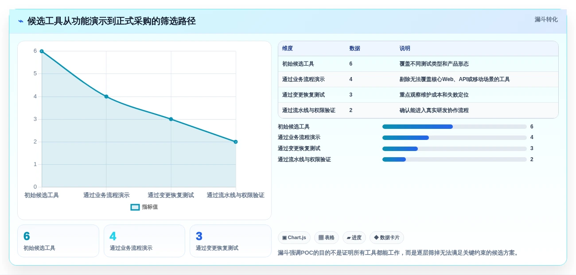The image size is (576, 275).
Task: Click x-axis label 初始候选工具
Action: pos(42,195)
